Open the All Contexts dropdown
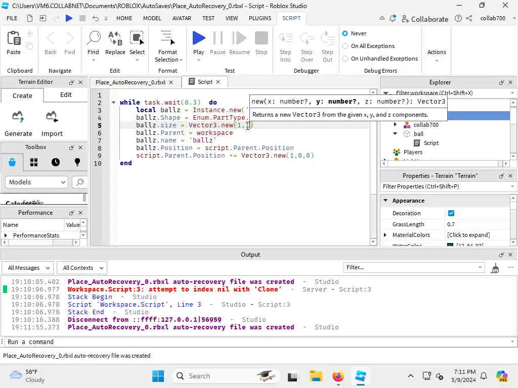Viewport: 518px width, 388px height. click(82, 268)
